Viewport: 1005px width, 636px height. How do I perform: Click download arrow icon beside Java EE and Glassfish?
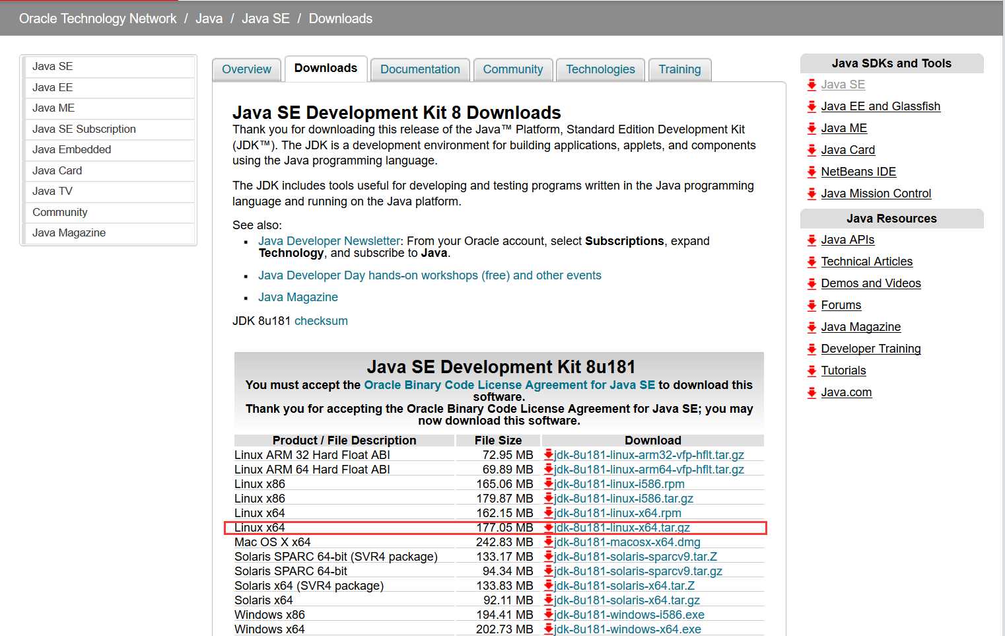812,106
